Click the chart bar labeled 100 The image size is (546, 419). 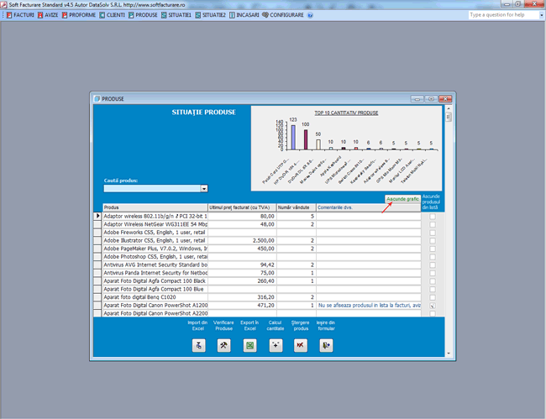(x=306, y=140)
